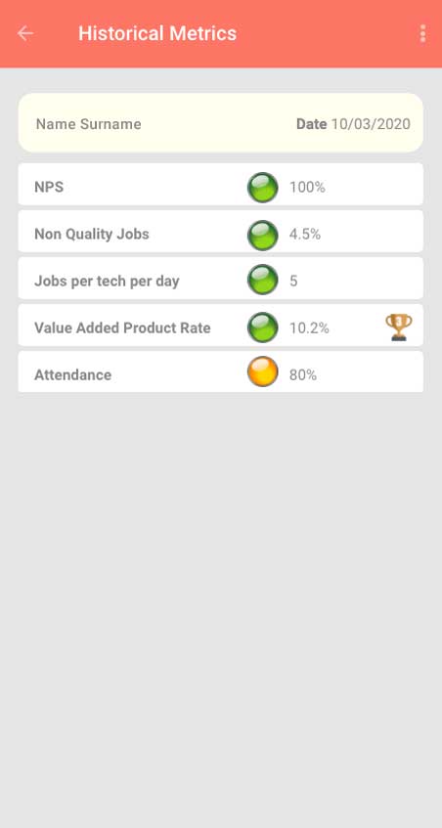The width and height of the screenshot is (442, 828).
Task: Tap the orange Attendance status indicator
Action: [262, 371]
